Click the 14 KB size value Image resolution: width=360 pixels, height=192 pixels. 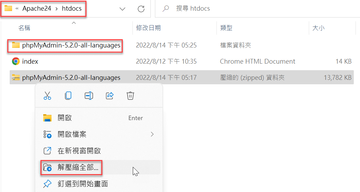click(343, 62)
